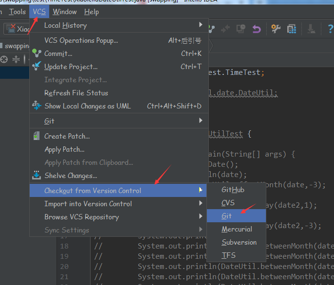Click the TimeTest package text in editor
Image resolution: width=334 pixels, height=285 pixels.
pos(243,72)
